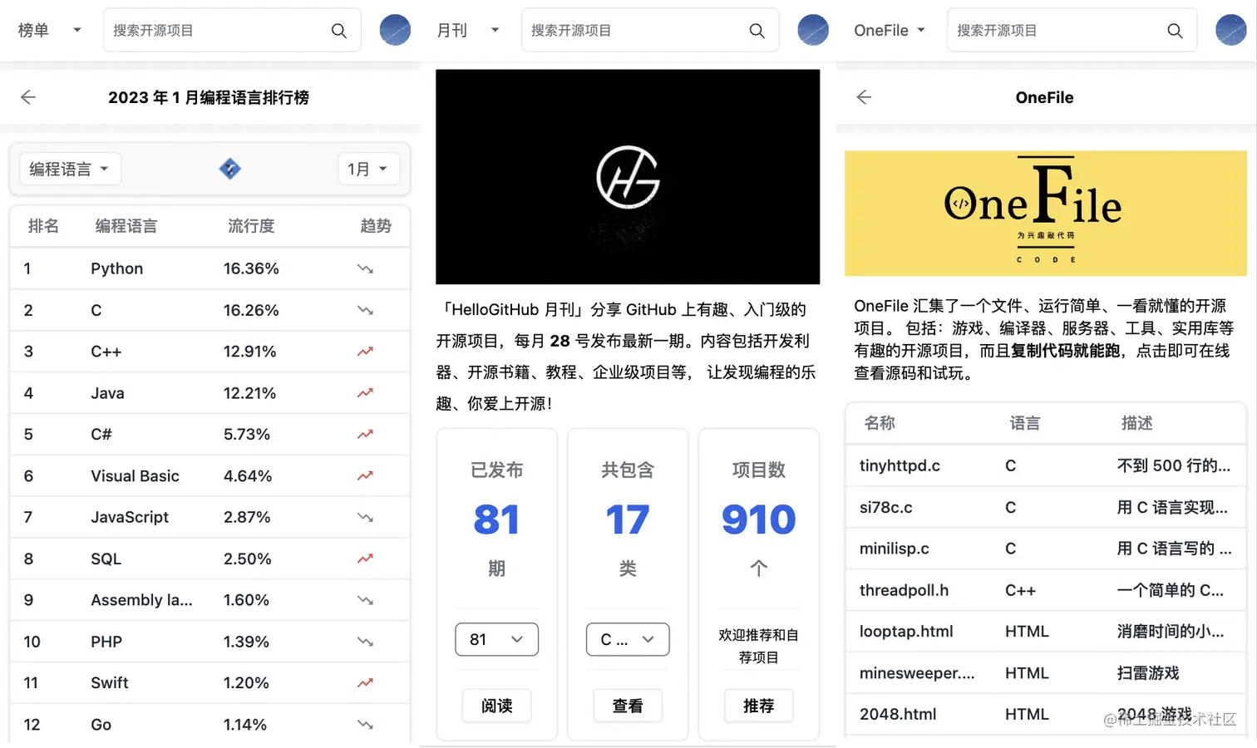The image size is (1257, 748).
Task: Click the C++ upward trend icon
Action: click(365, 352)
